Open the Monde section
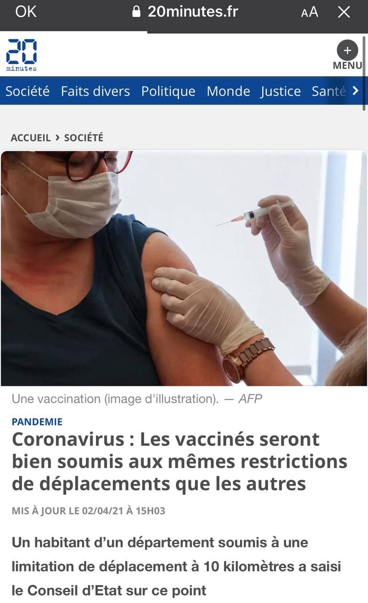368x603 pixels. (x=228, y=91)
